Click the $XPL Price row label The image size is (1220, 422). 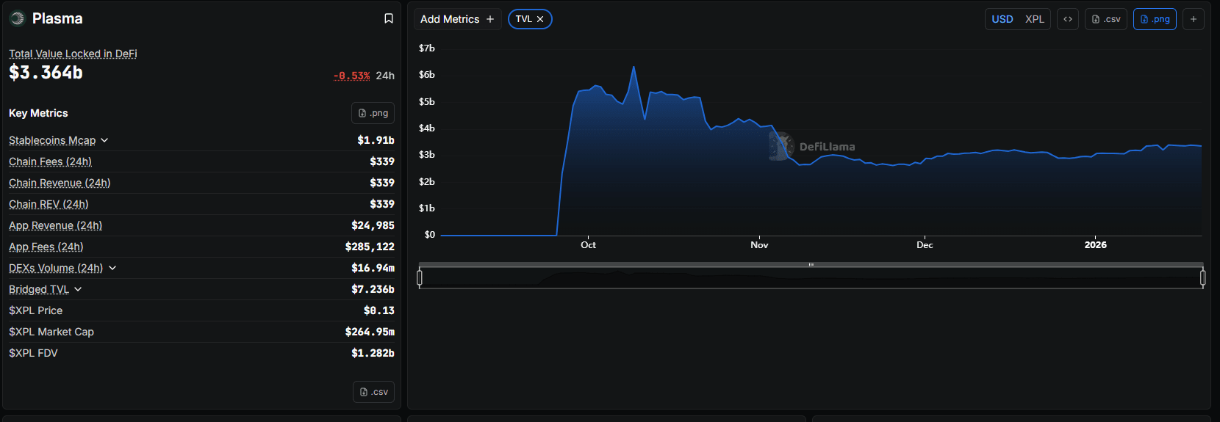(x=36, y=310)
